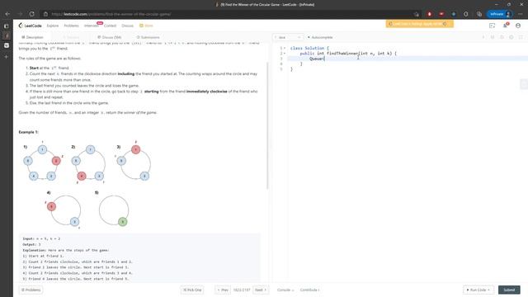Click the editor shortcuts icon in the code toolbar

493,37
